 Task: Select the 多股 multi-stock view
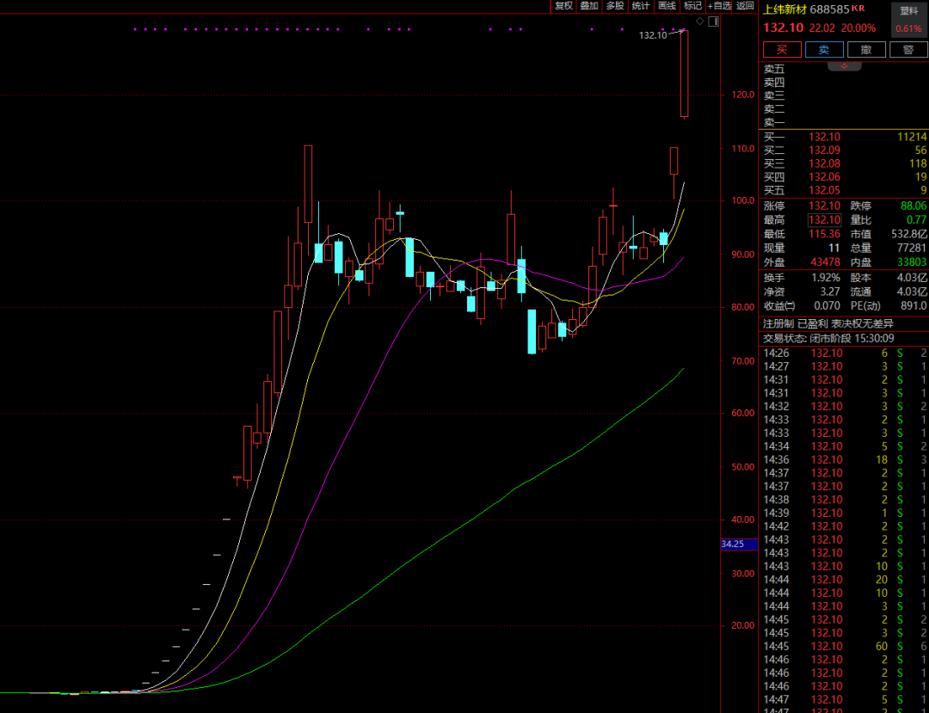(615, 6)
